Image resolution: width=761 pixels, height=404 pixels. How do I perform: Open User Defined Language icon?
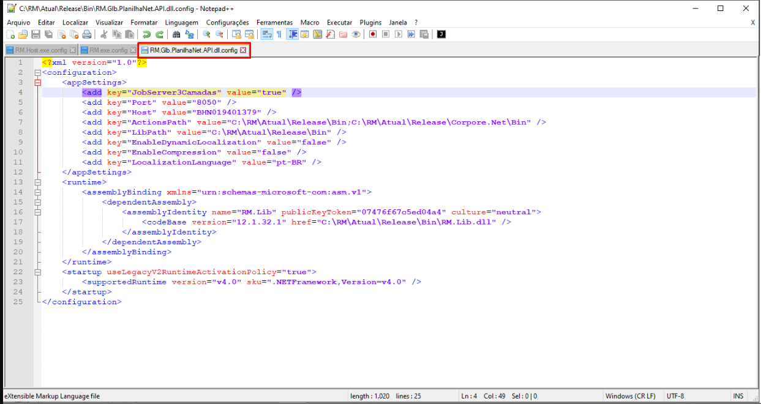pos(304,34)
